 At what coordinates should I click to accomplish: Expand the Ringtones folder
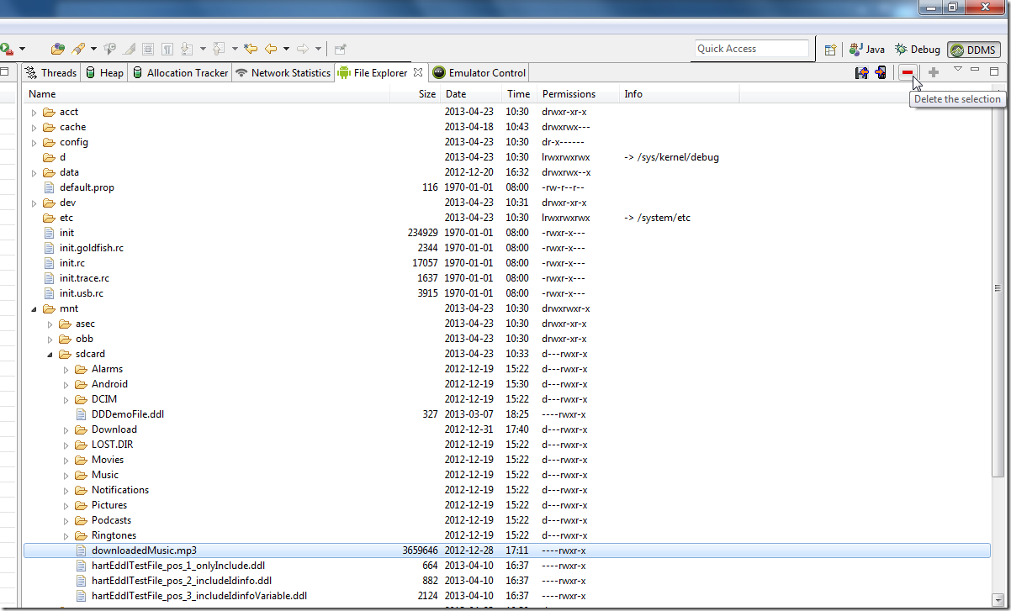tap(66, 536)
